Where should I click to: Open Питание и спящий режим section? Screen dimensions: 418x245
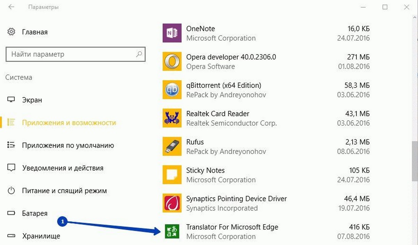coord(64,191)
